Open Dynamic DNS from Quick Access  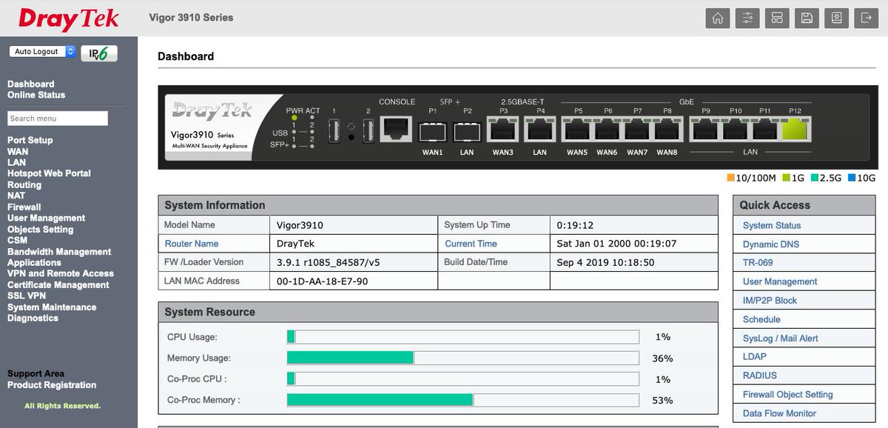770,244
